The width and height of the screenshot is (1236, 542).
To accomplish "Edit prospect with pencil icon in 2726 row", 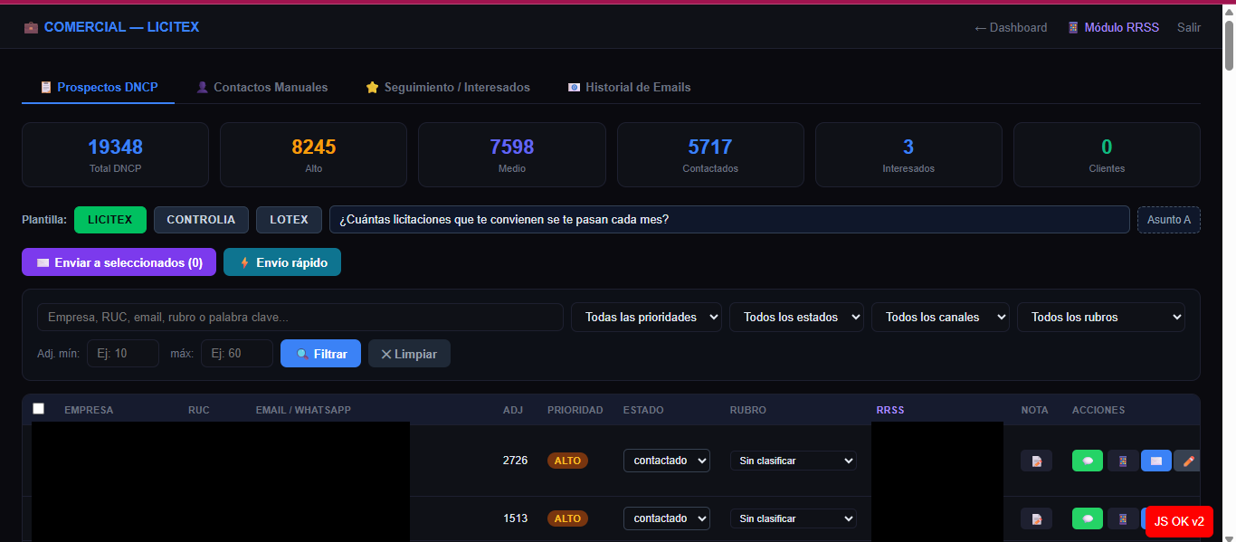I will click(1187, 461).
